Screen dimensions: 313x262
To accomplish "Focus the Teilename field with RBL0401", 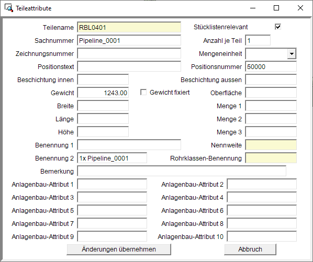I will point(129,27).
